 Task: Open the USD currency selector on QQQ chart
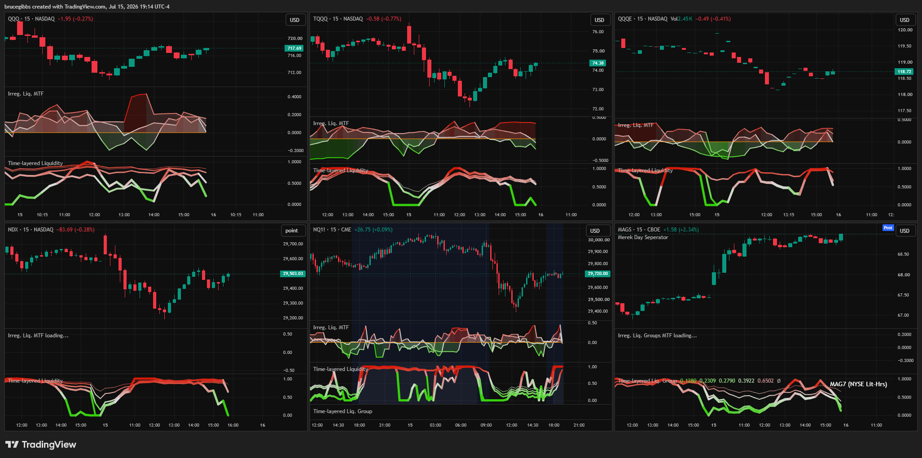tap(294, 20)
